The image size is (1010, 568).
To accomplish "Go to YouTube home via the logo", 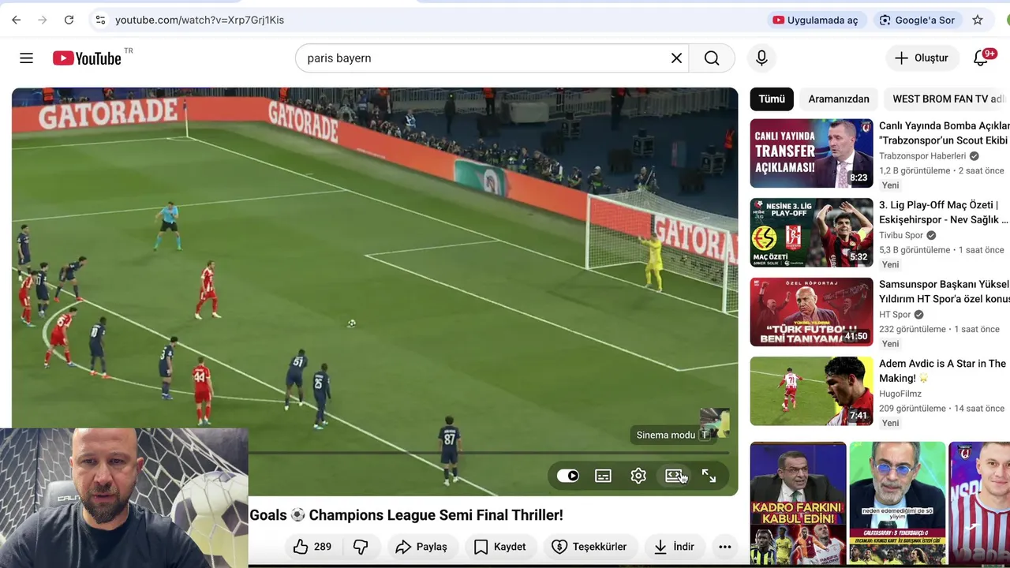I will [88, 58].
